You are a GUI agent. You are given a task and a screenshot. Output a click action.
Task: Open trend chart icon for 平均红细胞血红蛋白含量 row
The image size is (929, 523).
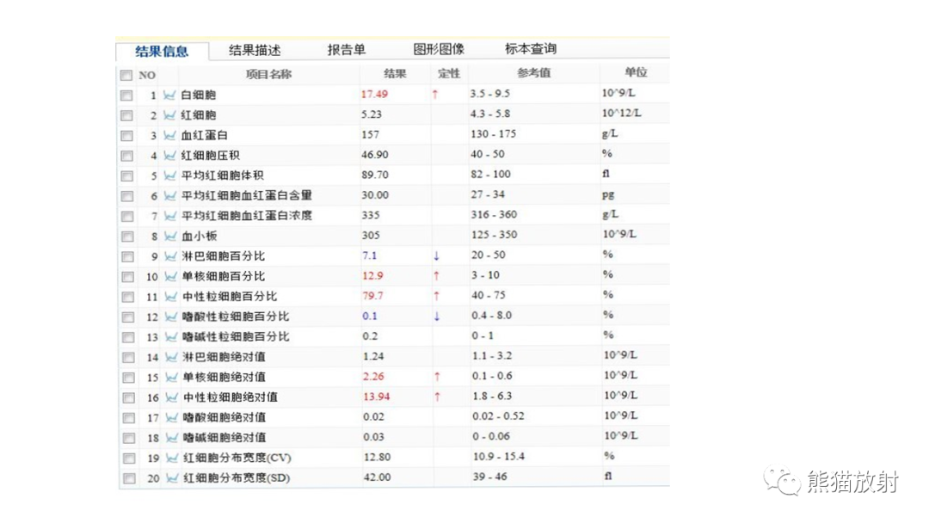[170, 195]
